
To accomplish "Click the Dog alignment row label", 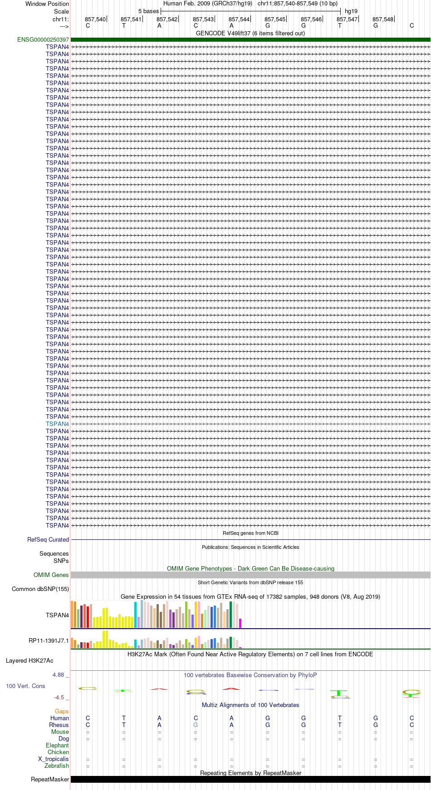I will [x=64, y=738].
